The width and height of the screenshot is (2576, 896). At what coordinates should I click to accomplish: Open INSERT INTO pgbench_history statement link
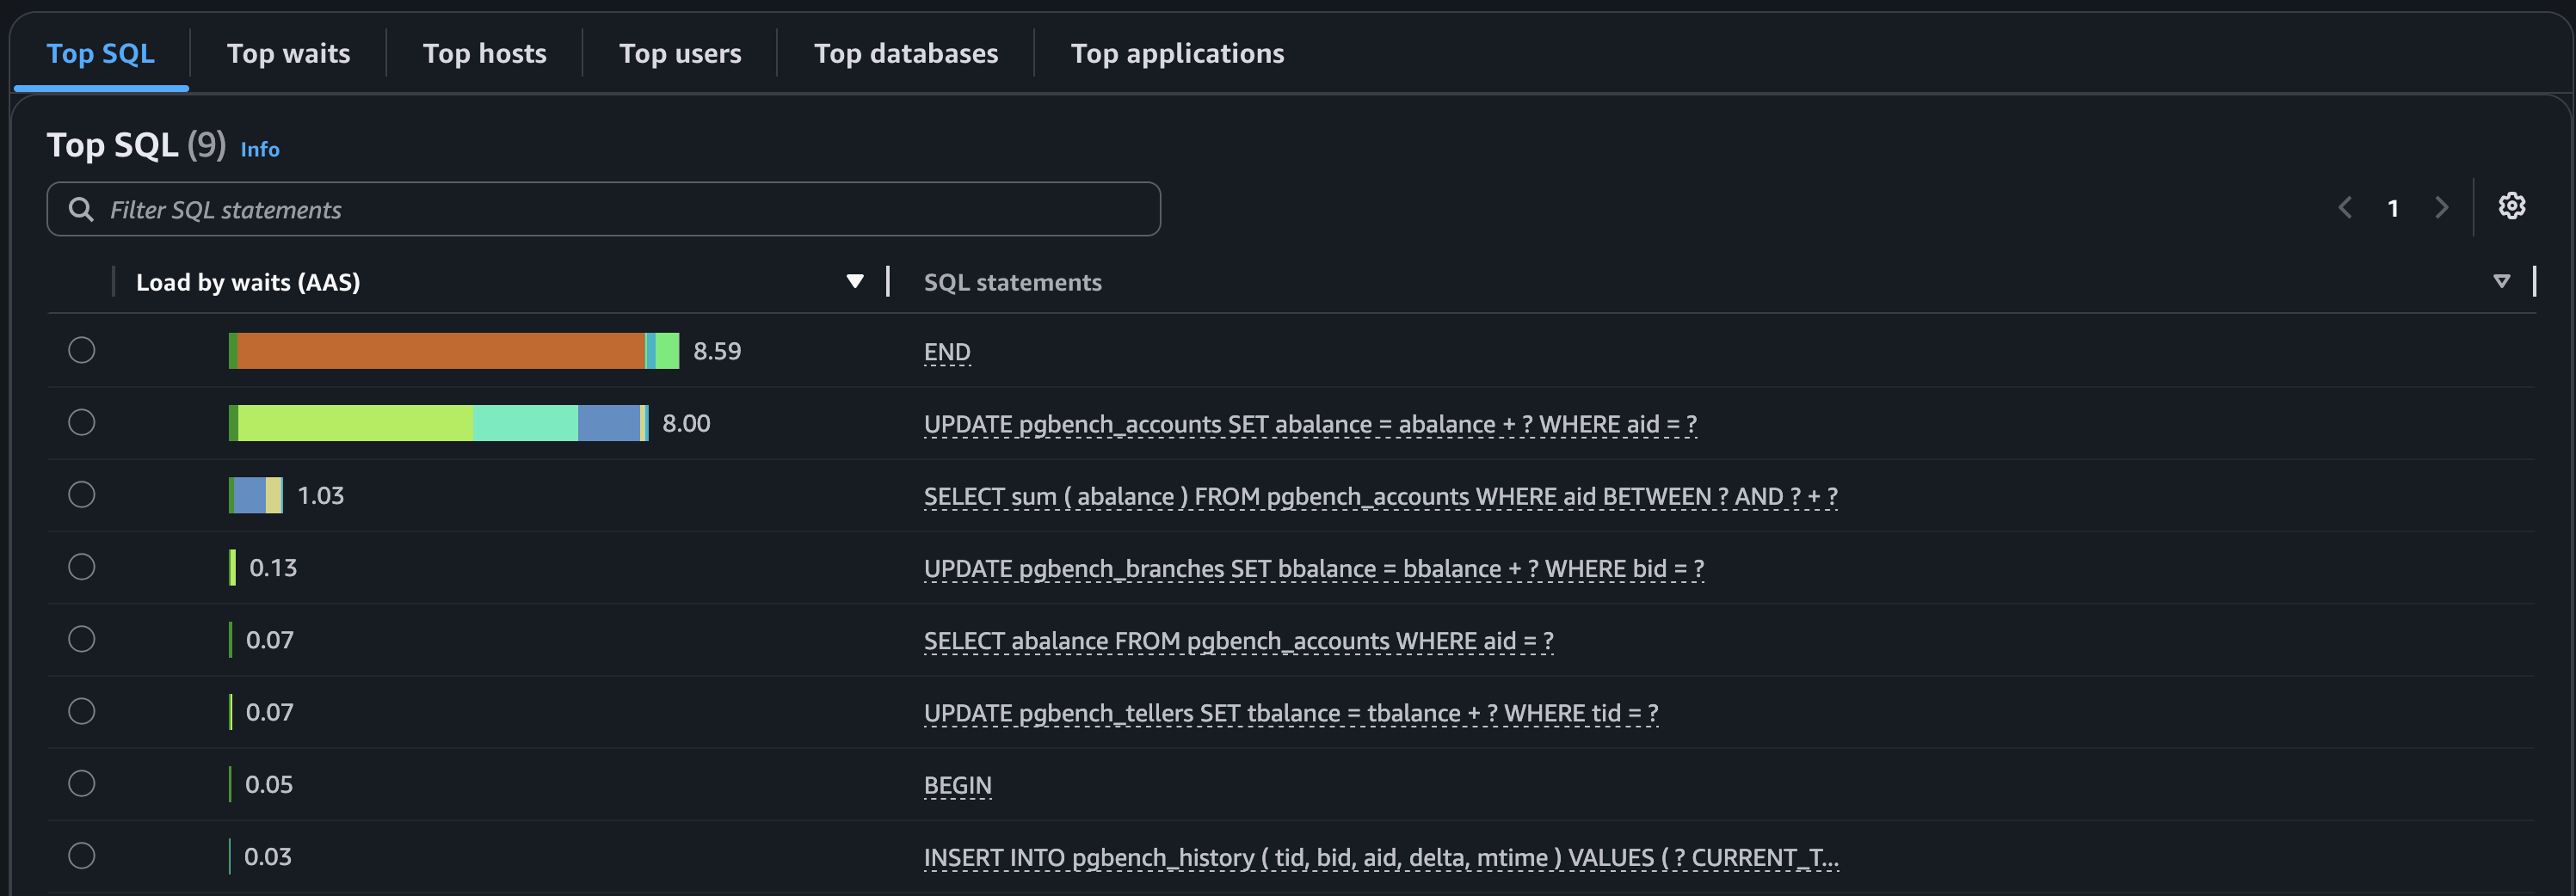pyautogui.click(x=1380, y=857)
